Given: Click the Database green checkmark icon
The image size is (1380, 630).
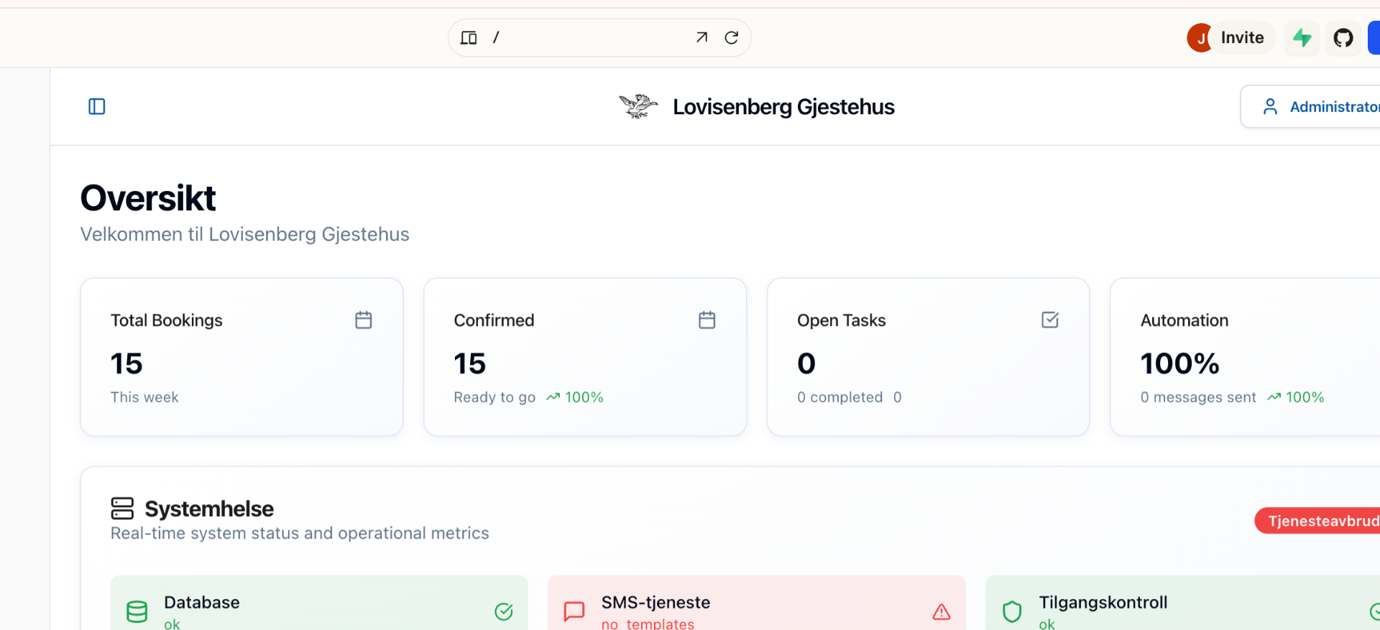Looking at the screenshot, I should pos(503,612).
